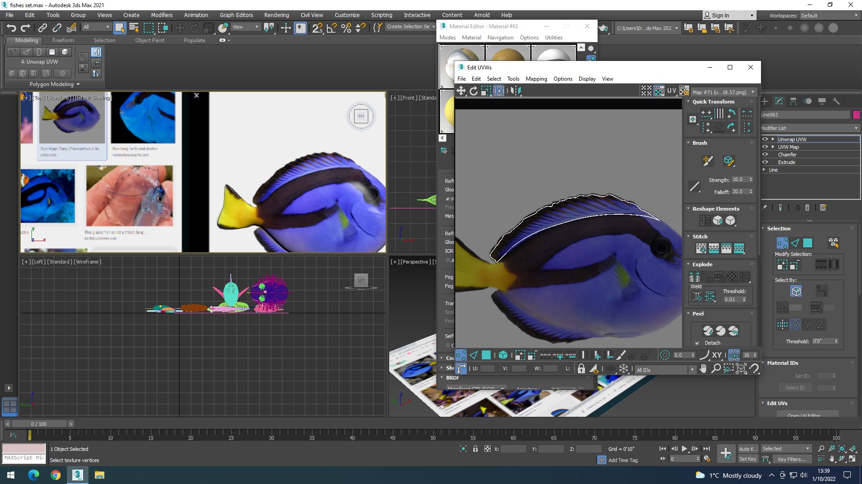Open the Graph Editors menu

pyautogui.click(x=236, y=15)
